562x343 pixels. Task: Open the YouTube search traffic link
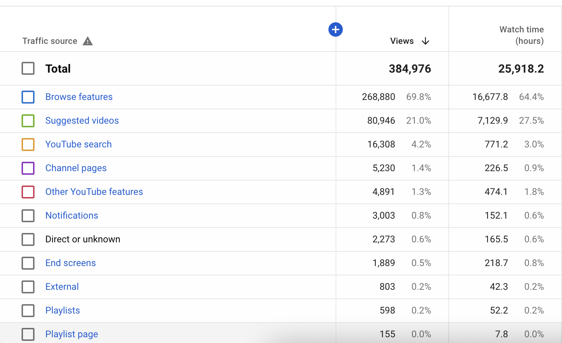[x=78, y=144]
